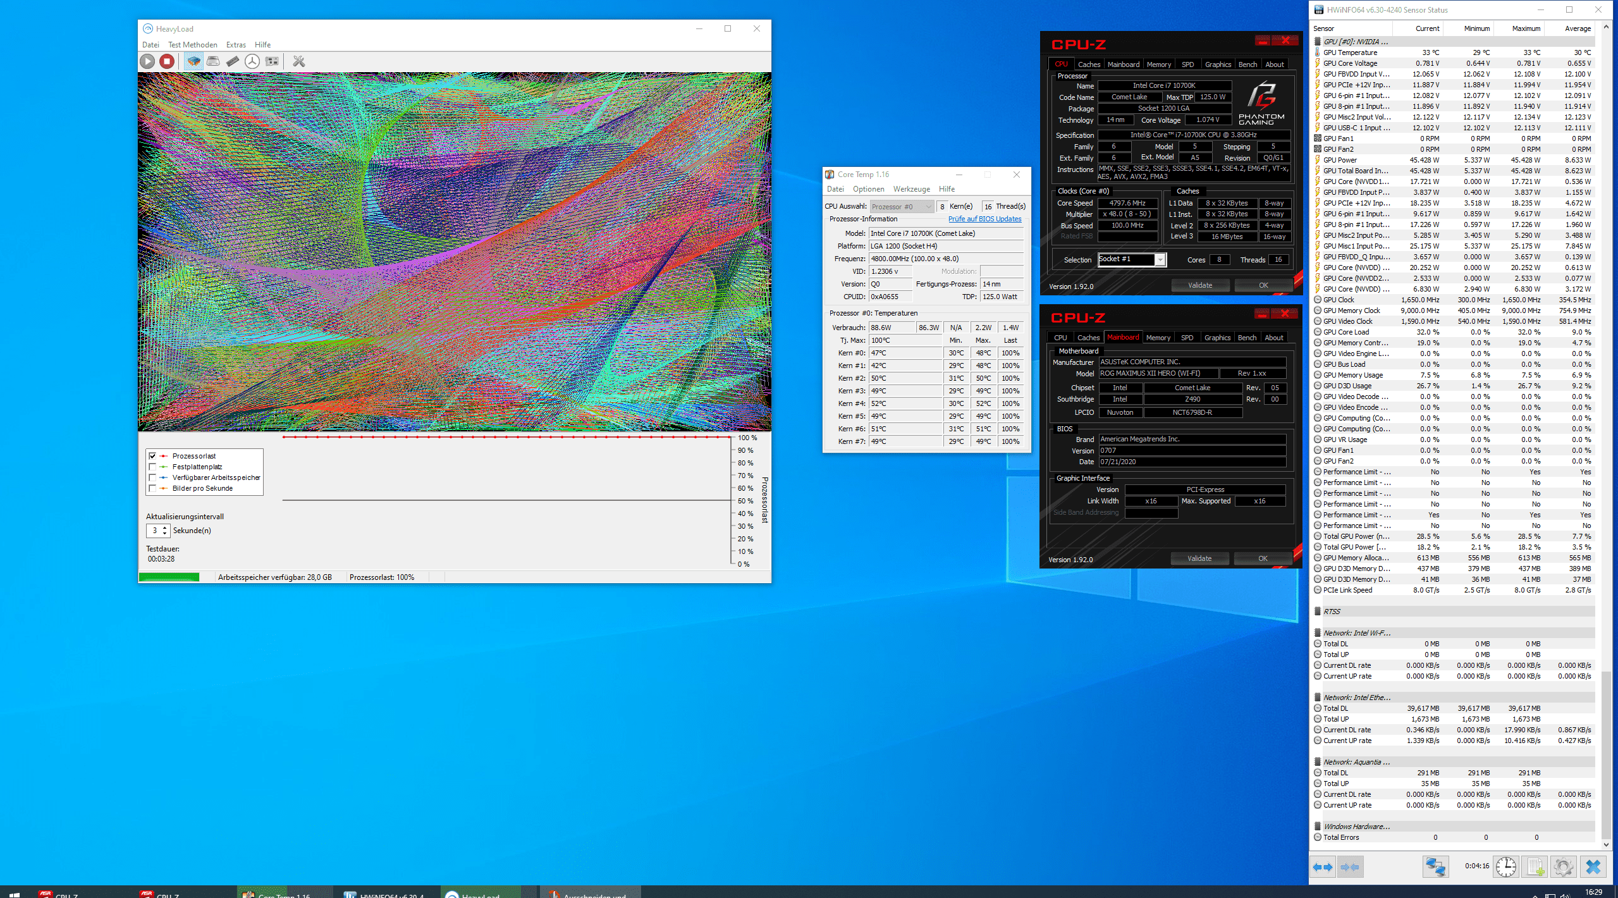1618x898 pixels.
Task: Collapse the RTSS sensor group
Action: click(x=1318, y=612)
